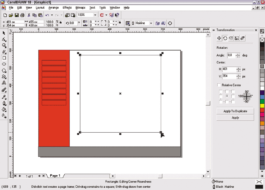Open the Bitmaps menu
The image size is (265, 190).
pos(80,8)
